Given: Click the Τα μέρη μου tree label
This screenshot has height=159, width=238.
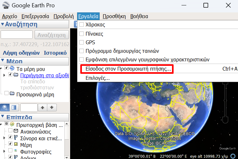Looking at the screenshot, I should point(31,69).
